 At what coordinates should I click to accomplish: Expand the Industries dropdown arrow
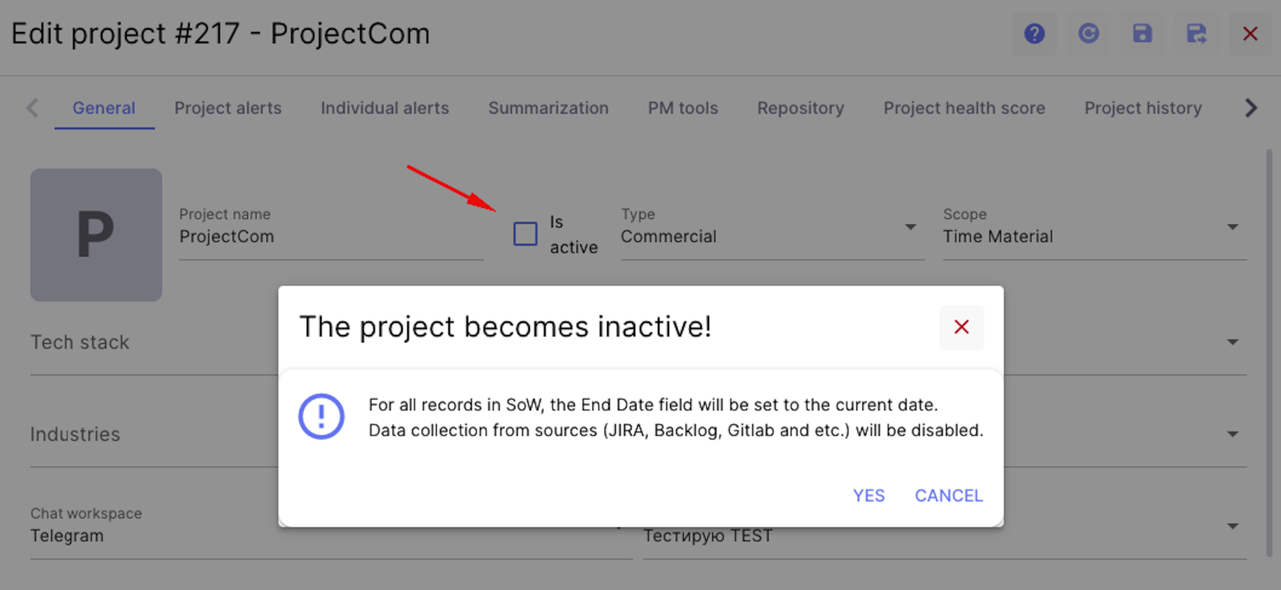pos(1233,434)
